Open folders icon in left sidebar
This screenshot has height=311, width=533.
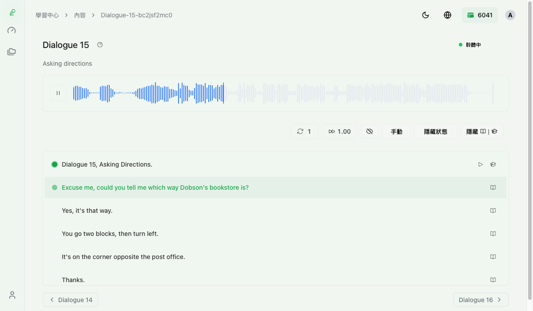[12, 52]
